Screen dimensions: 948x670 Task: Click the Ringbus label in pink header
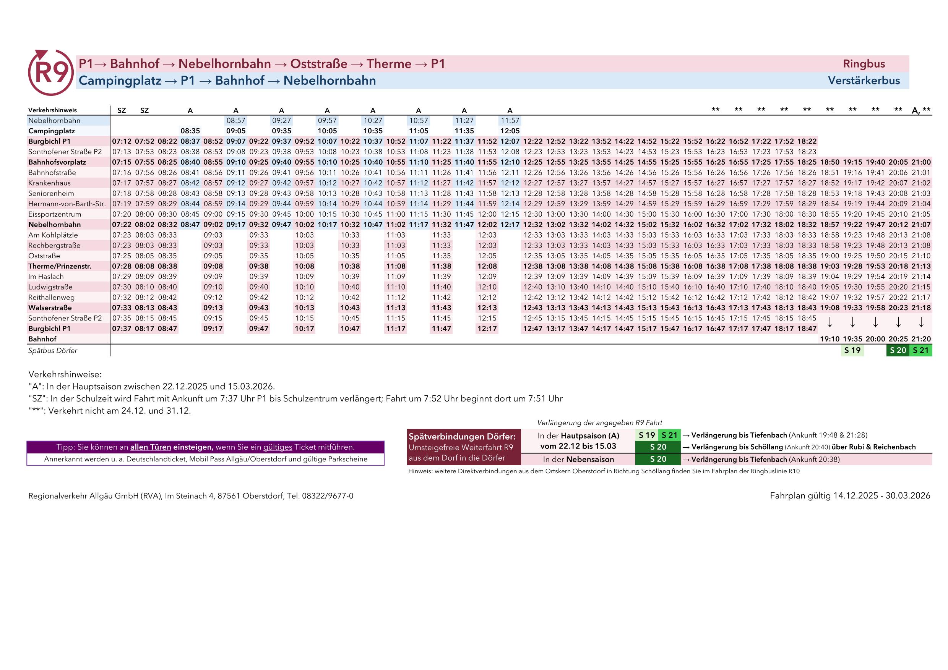tap(864, 63)
